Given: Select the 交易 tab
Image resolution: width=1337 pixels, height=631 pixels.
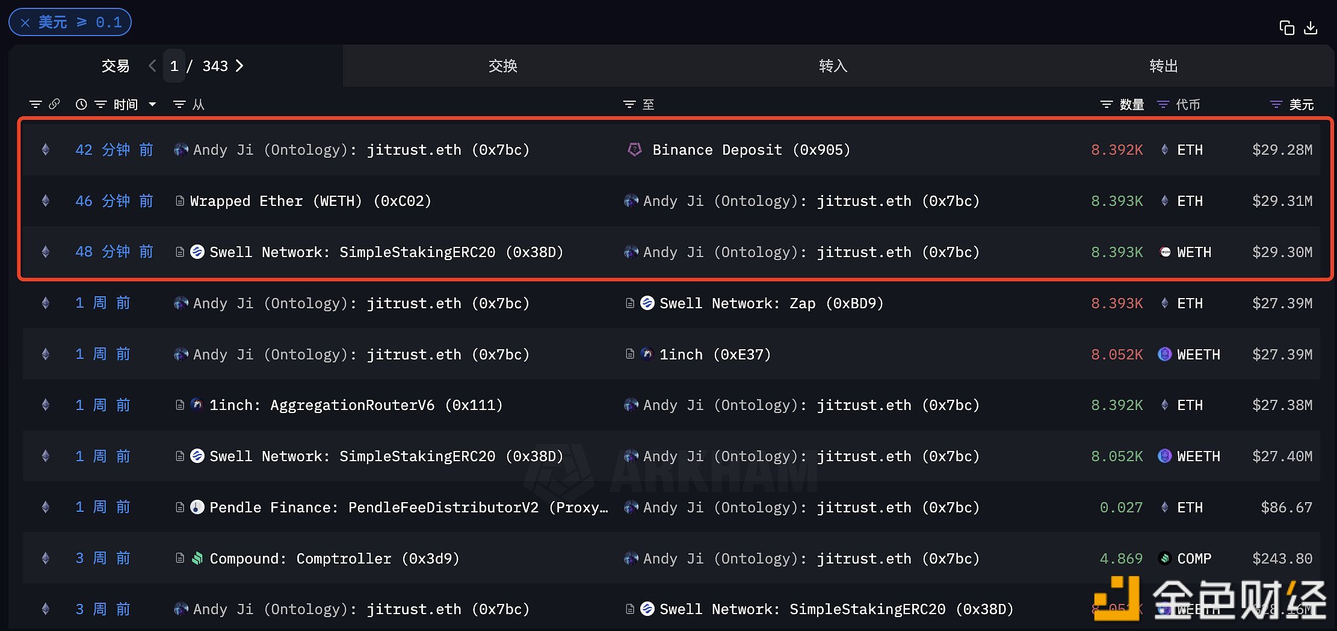Looking at the screenshot, I should 115,66.
